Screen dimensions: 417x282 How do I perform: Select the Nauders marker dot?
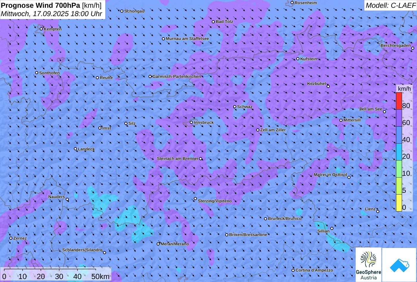[x=67, y=199]
